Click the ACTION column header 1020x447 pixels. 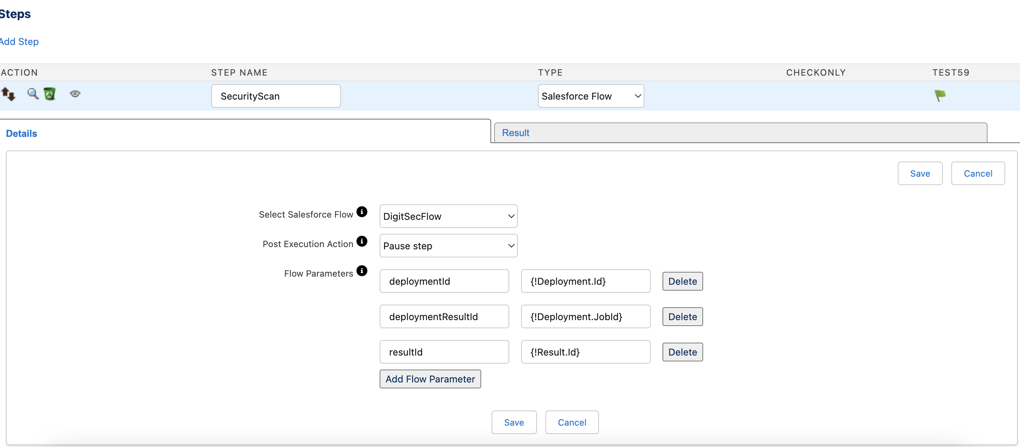click(x=19, y=72)
